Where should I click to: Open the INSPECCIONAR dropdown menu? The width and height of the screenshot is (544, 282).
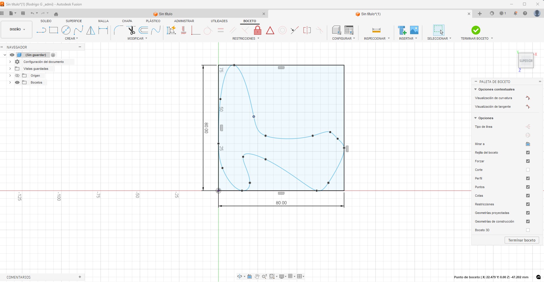[x=377, y=38]
